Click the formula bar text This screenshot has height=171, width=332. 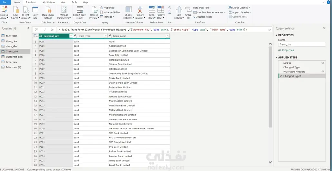click(153, 30)
